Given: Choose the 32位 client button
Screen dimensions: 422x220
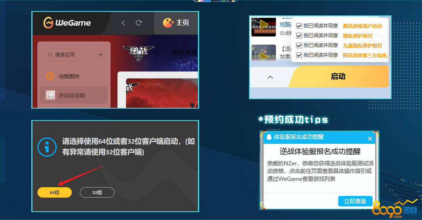Looking at the screenshot, I should [97, 192].
